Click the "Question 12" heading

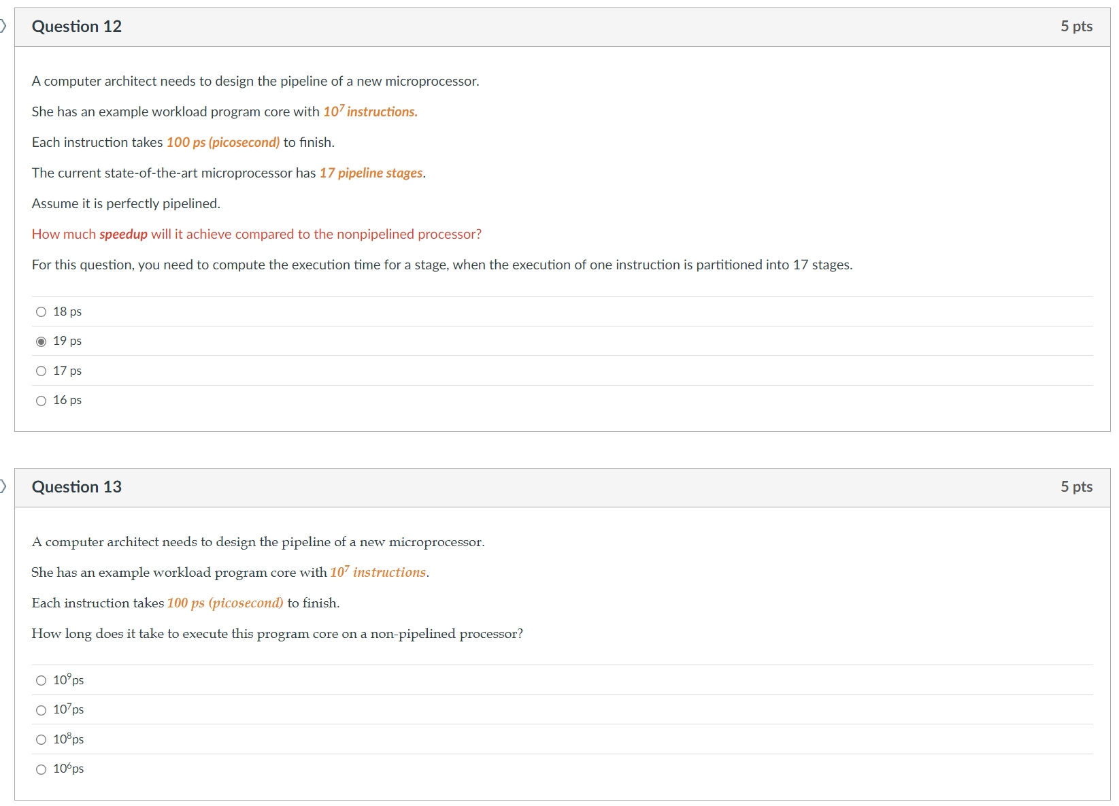coord(77,27)
